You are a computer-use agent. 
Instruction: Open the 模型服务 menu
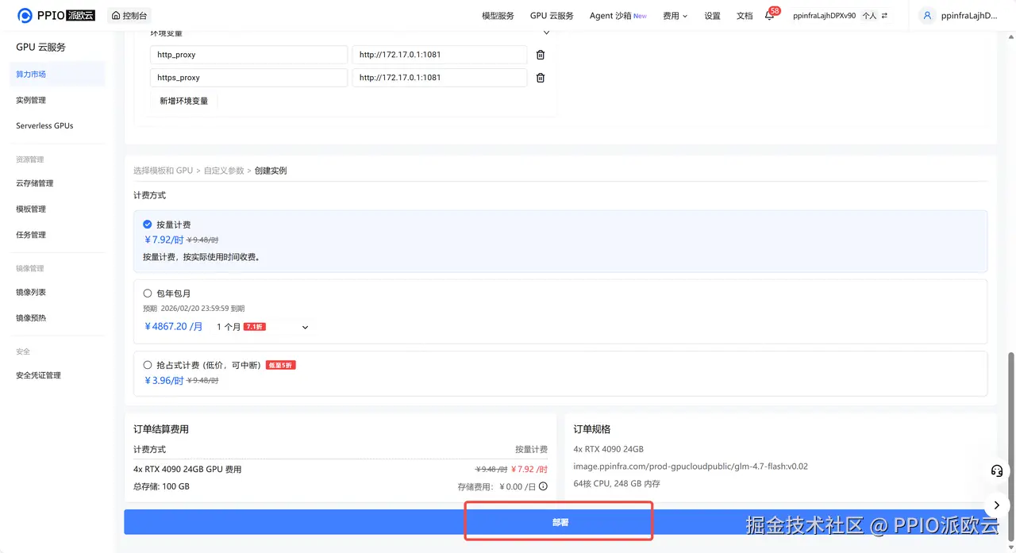(x=498, y=16)
